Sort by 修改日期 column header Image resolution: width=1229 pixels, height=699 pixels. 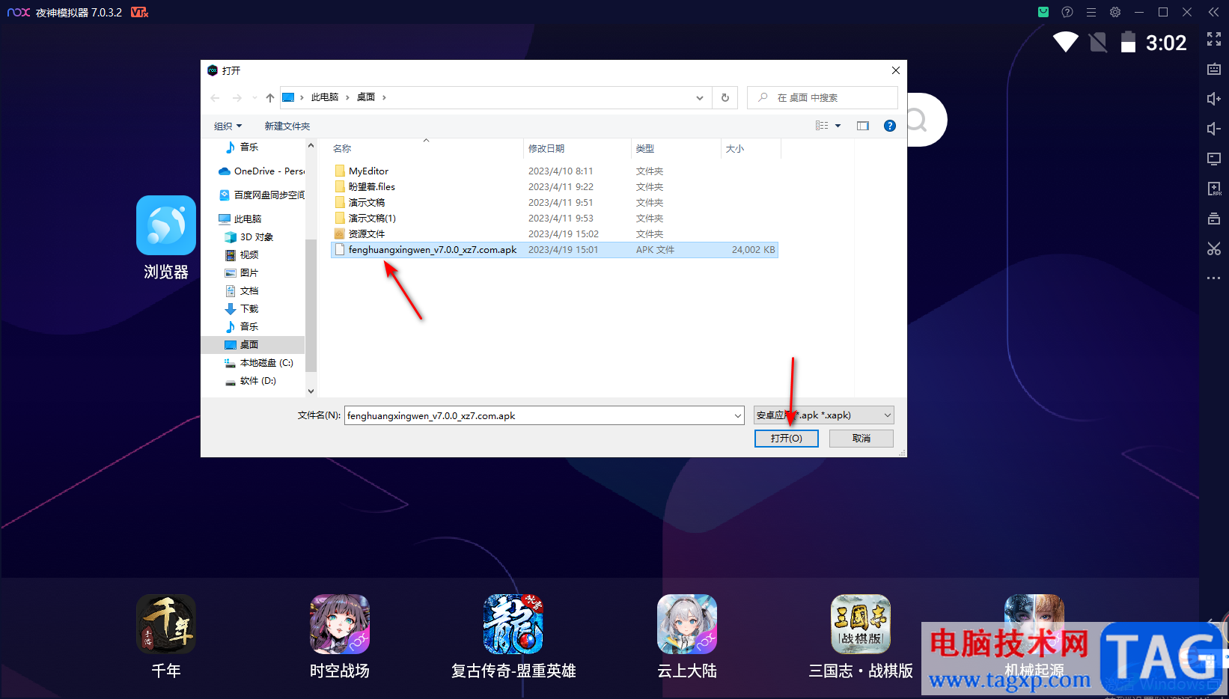click(546, 149)
